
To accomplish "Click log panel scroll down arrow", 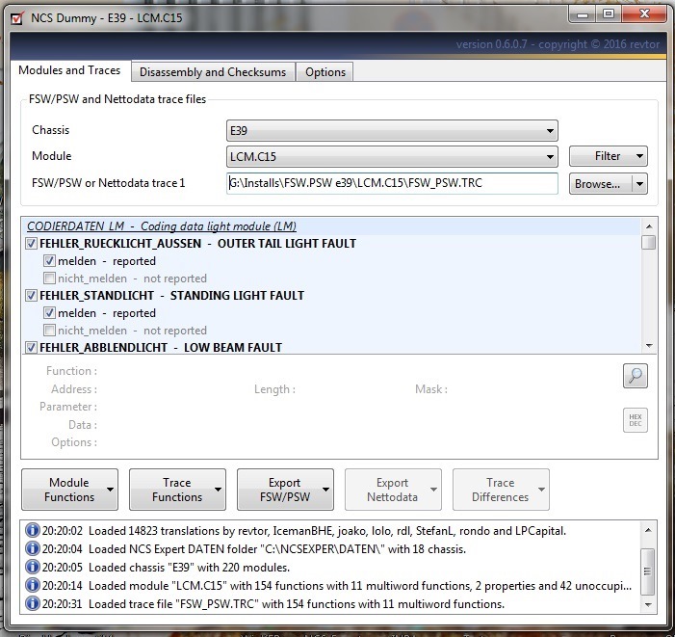I will [x=648, y=604].
